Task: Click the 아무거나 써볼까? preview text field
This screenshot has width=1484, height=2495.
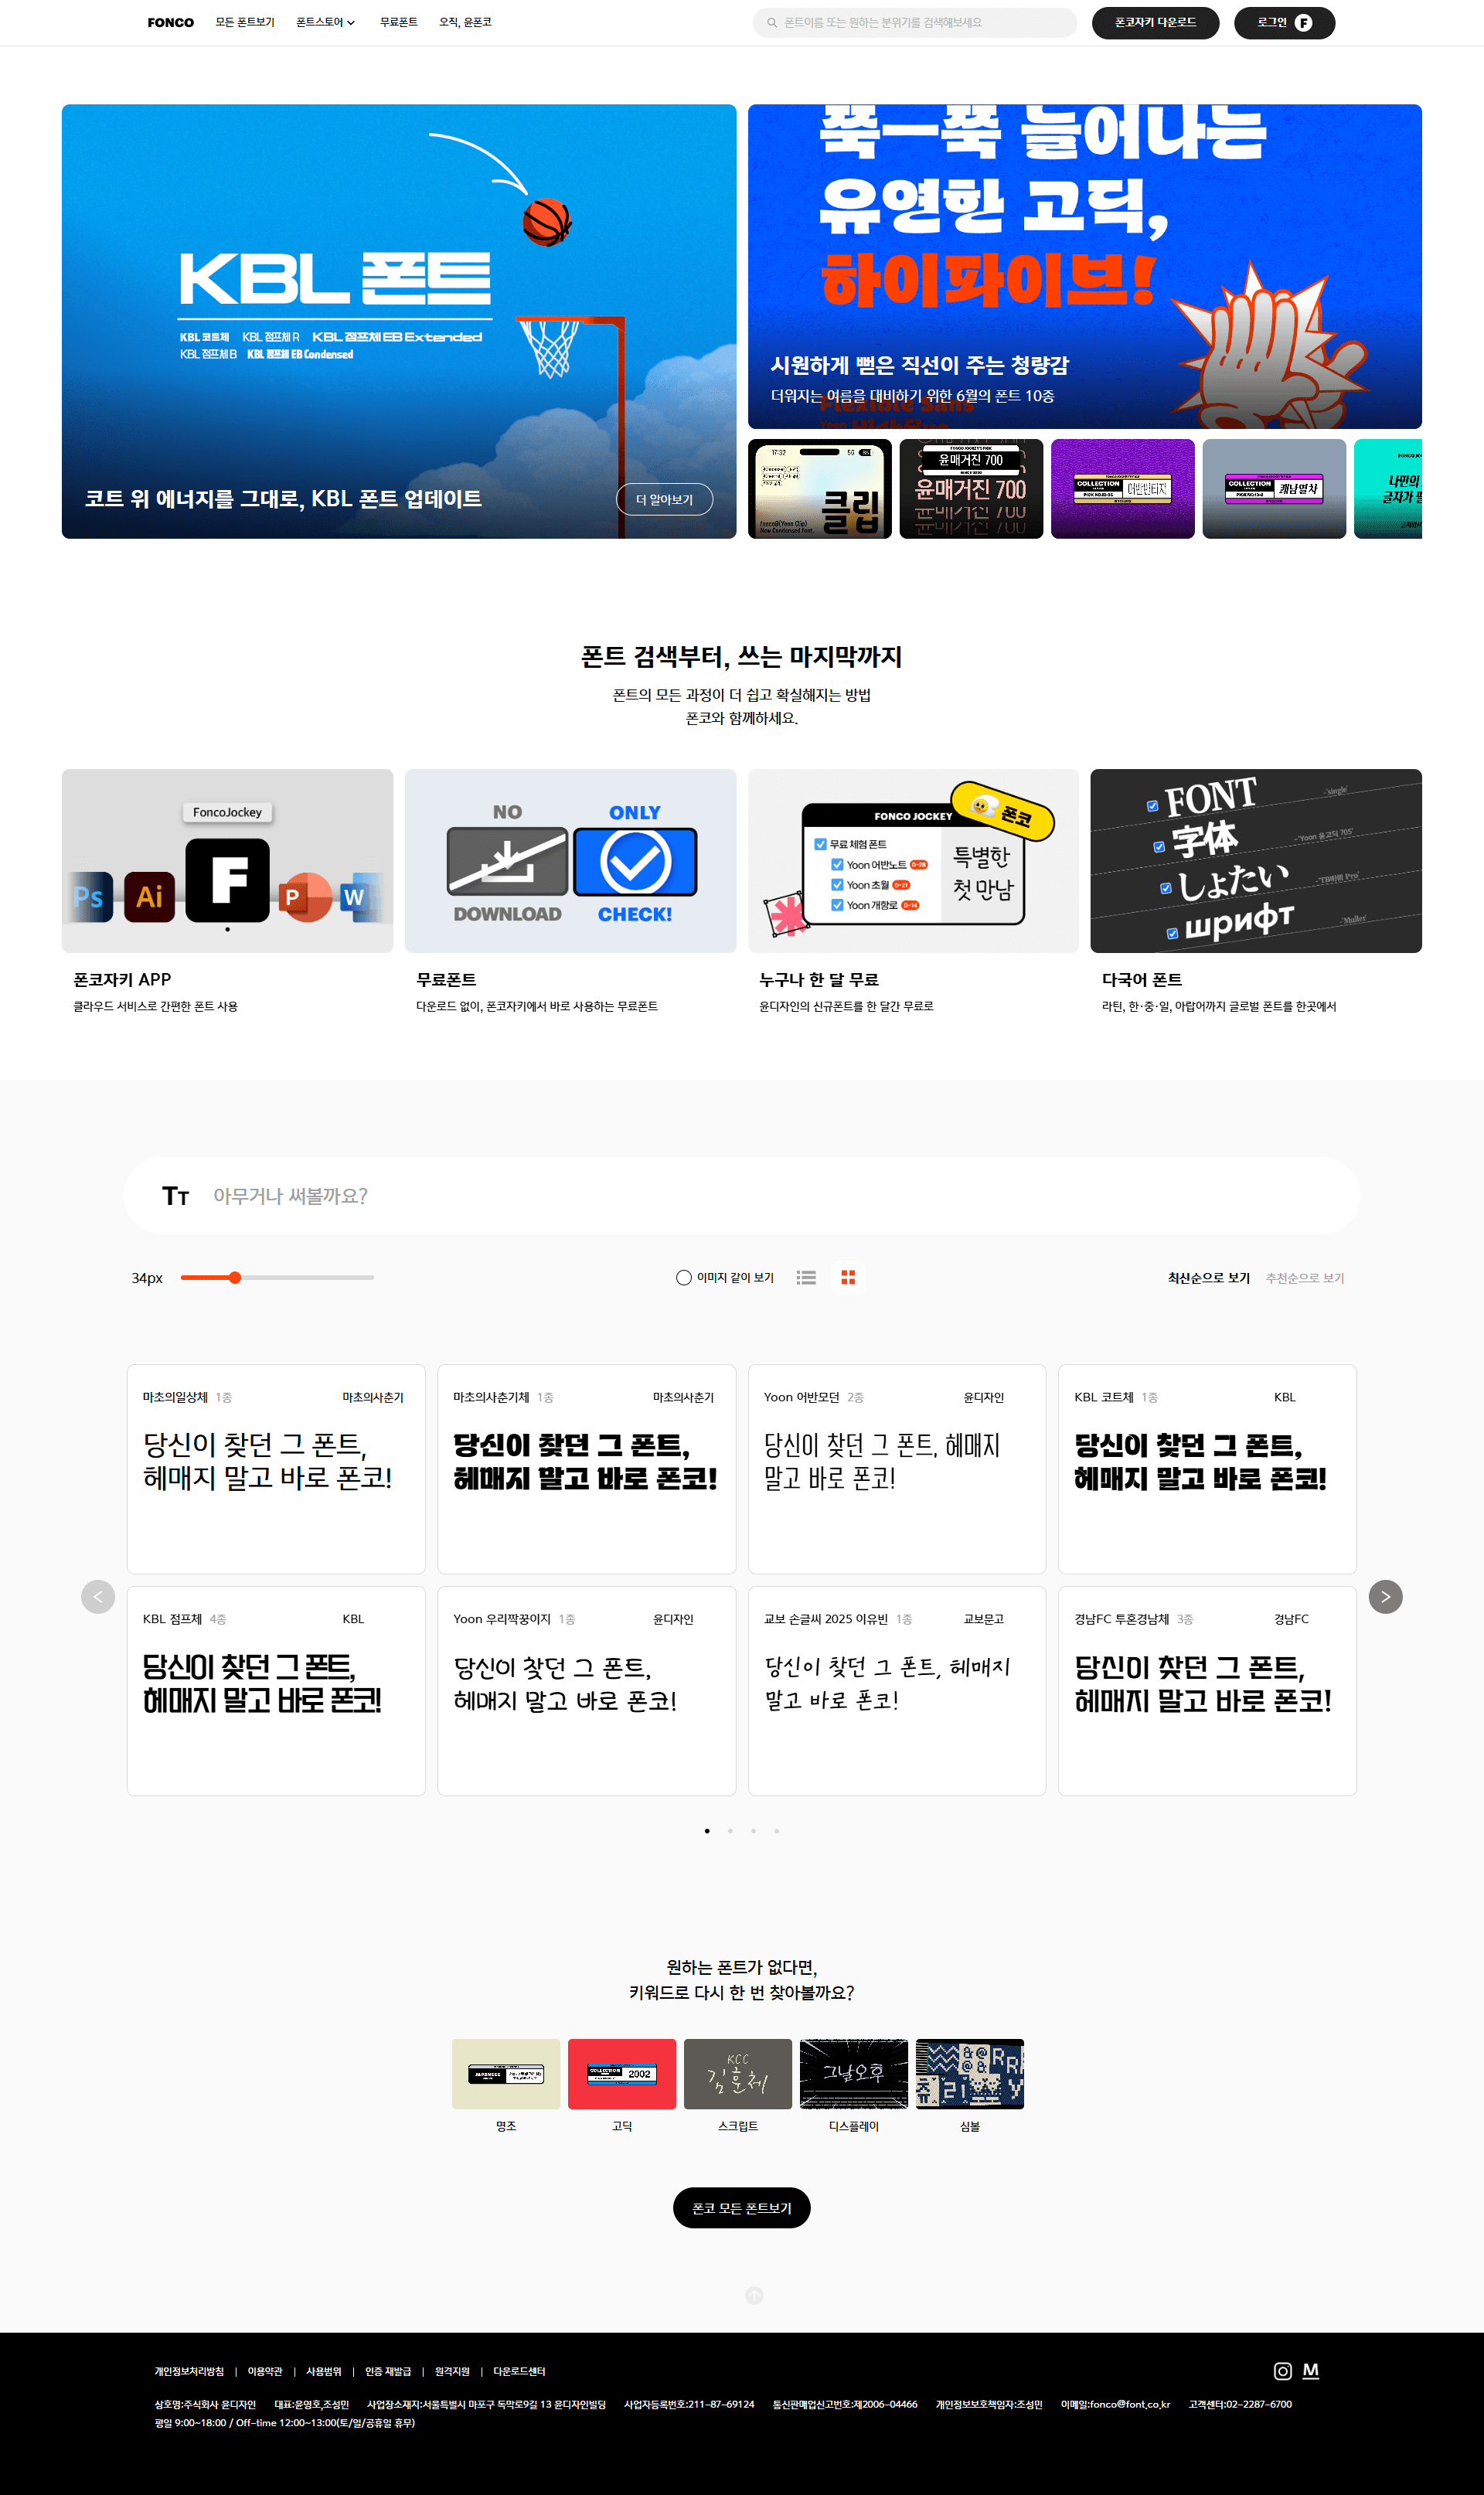Action: [x=741, y=1196]
